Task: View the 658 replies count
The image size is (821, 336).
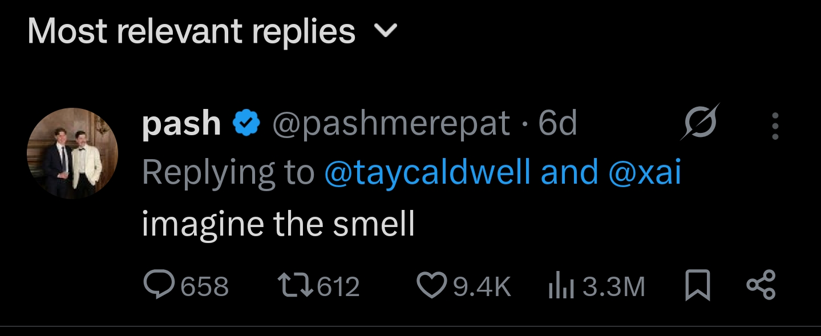Action: tap(205, 286)
